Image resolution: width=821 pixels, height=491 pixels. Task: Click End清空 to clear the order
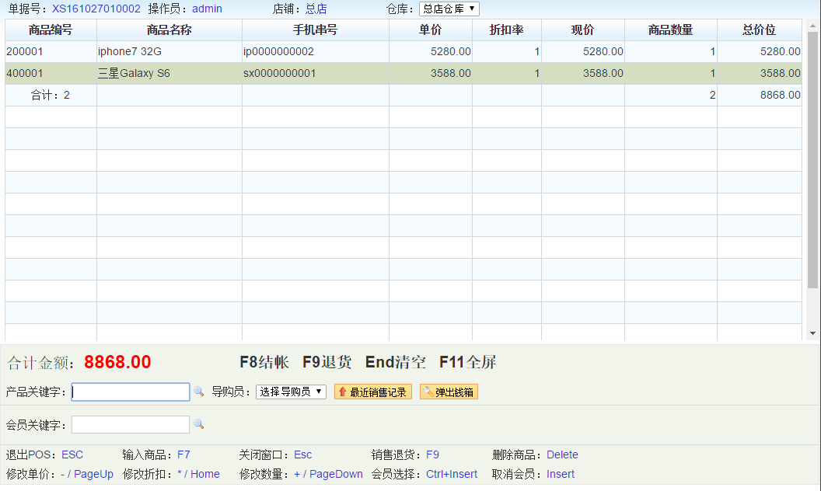pyautogui.click(x=395, y=362)
